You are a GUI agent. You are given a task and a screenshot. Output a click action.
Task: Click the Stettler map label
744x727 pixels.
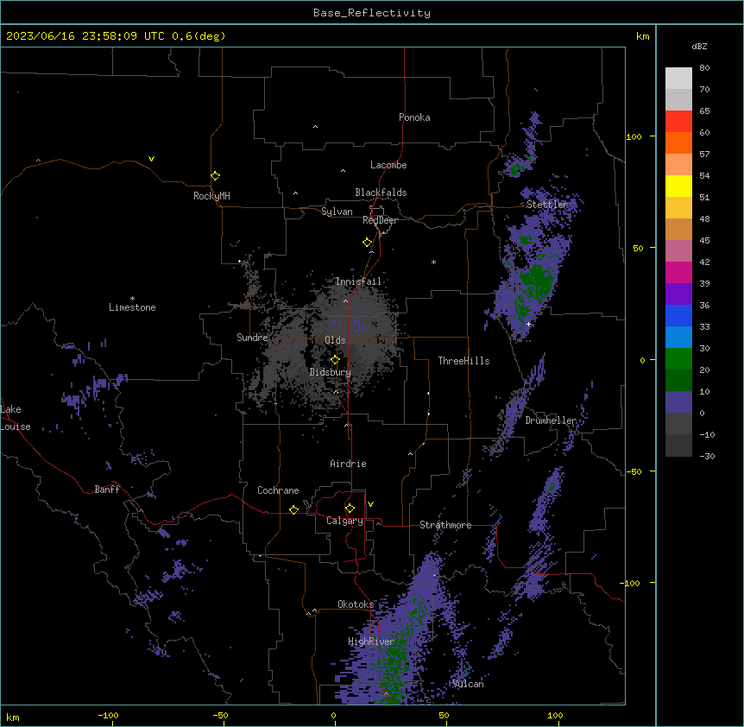[x=547, y=205]
